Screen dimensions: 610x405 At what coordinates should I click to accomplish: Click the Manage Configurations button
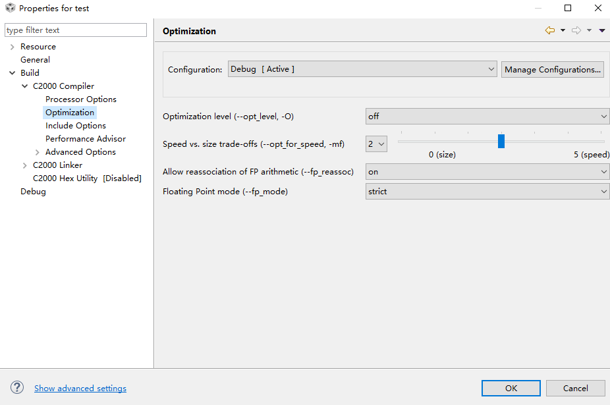(x=553, y=70)
